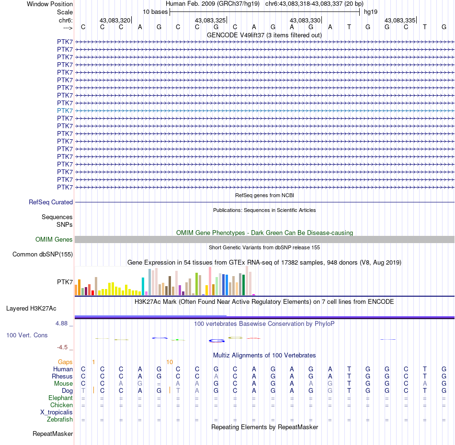455x445 pixels.
Task: Click the Rhesus alignment row label
Action: (x=62, y=376)
